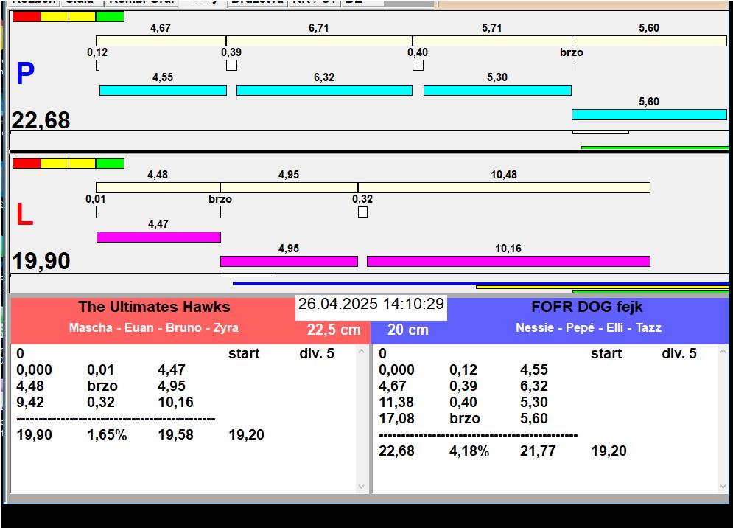Viewport: 733px width, 528px height.
Task: Click the 20 cm jump height label
Action: coord(408,330)
